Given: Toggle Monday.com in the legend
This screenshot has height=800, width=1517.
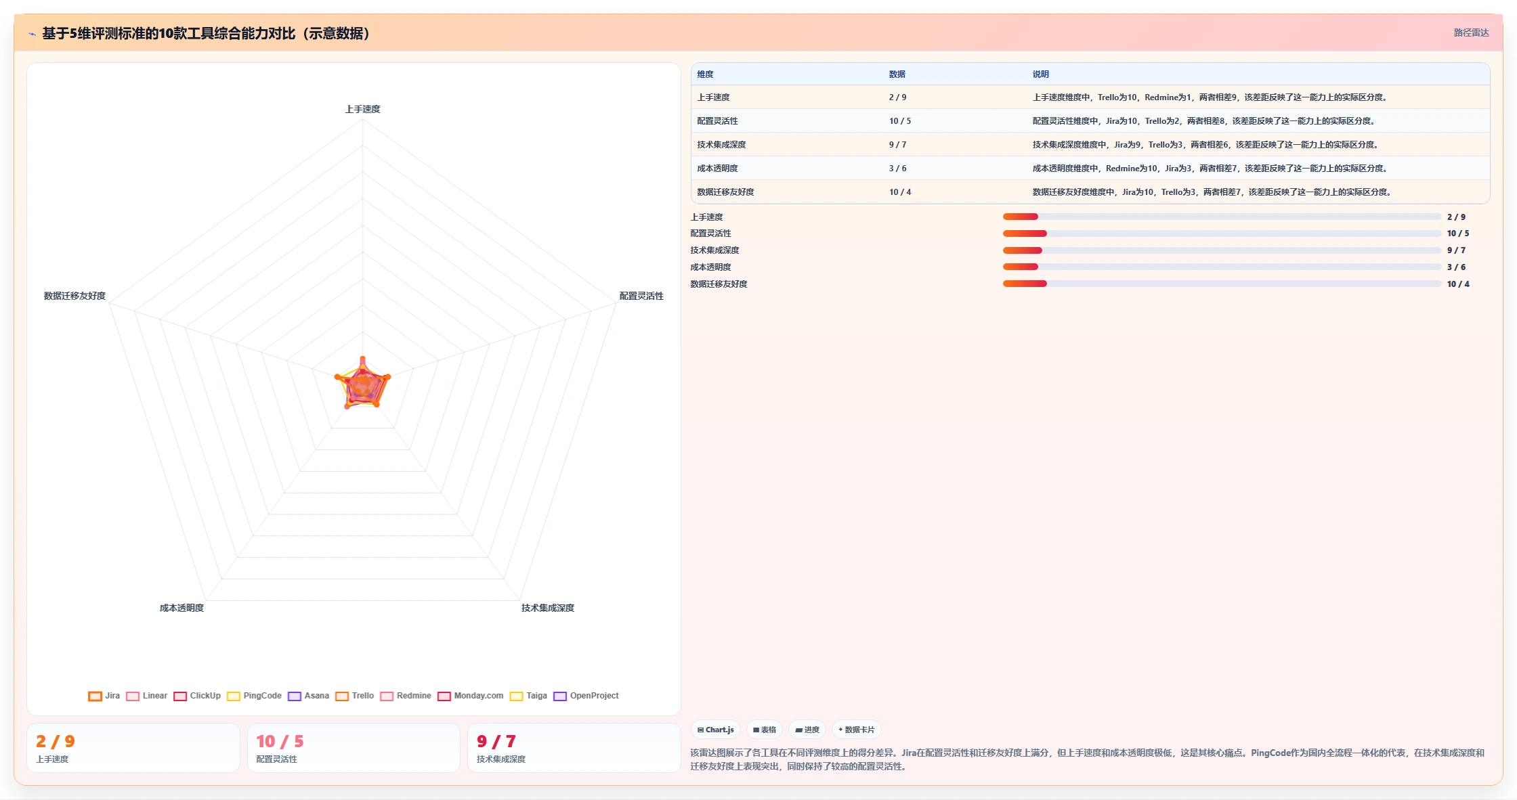Looking at the screenshot, I should 471,696.
